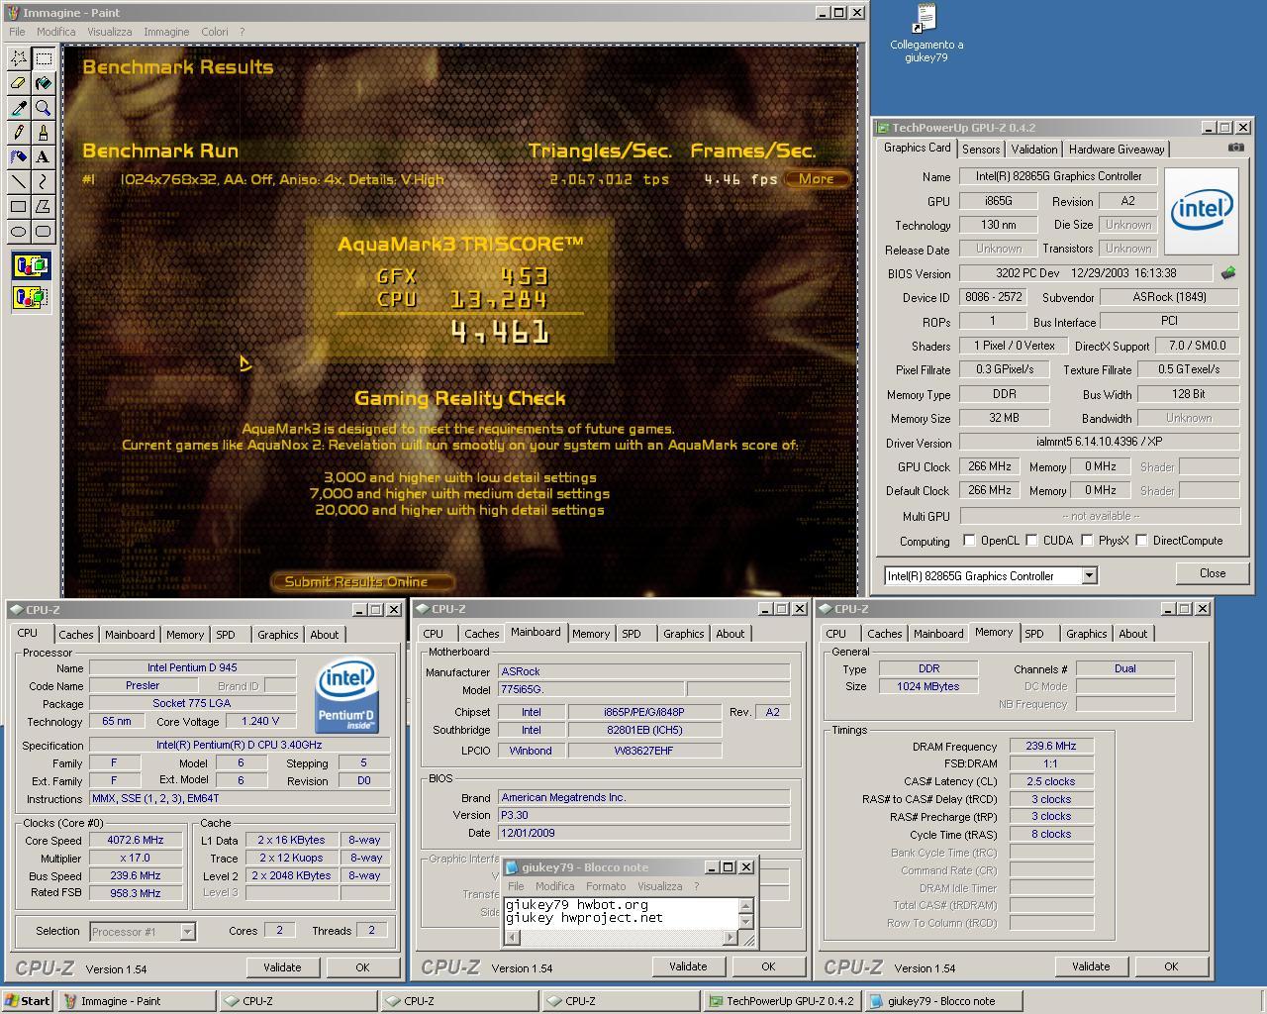Image resolution: width=1267 pixels, height=1014 pixels.
Task: Open the Formato menu in Blocco note
Action: click(x=606, y=886)
